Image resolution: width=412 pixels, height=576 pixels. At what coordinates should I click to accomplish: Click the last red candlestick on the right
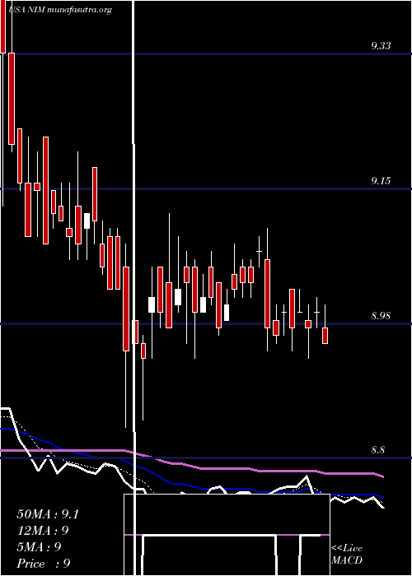[x=325, y=336]
